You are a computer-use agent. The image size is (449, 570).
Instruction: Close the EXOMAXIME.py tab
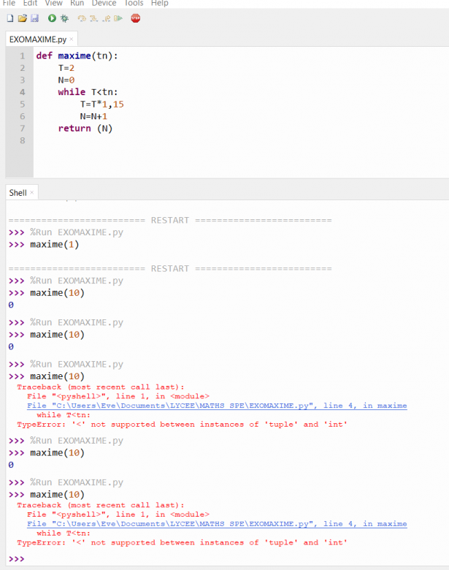point(72,39)
